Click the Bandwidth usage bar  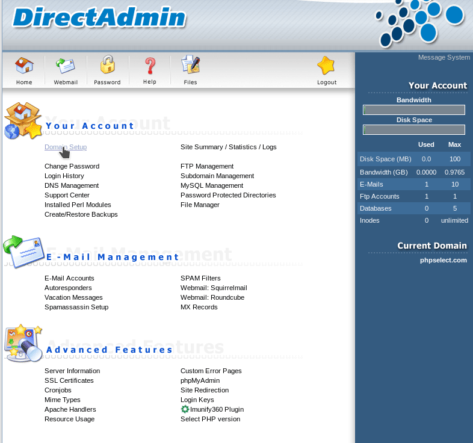[x=414, y=110]
